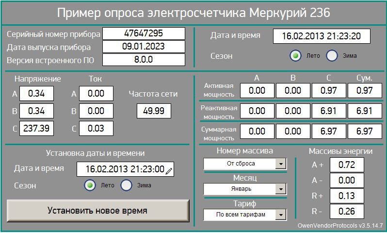Click the title 'Пример опроса электросчетчика Меркурий 236'
This screenshot has height=233, width=387.
(x=193, y=13)
